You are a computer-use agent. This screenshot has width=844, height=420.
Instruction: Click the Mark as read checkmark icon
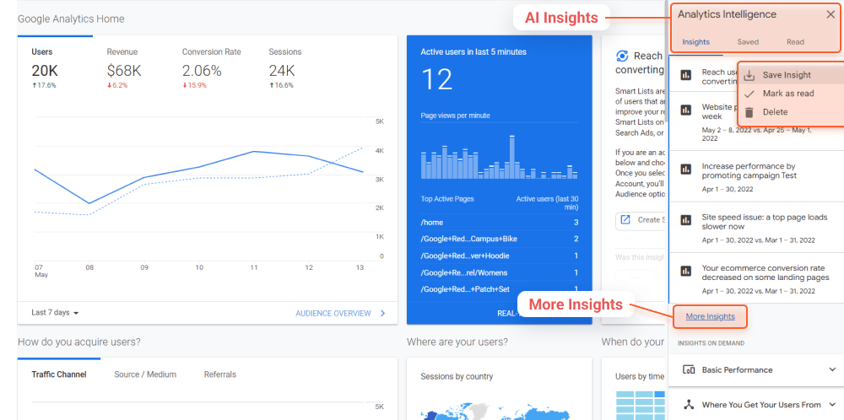(x=749, y=94)
